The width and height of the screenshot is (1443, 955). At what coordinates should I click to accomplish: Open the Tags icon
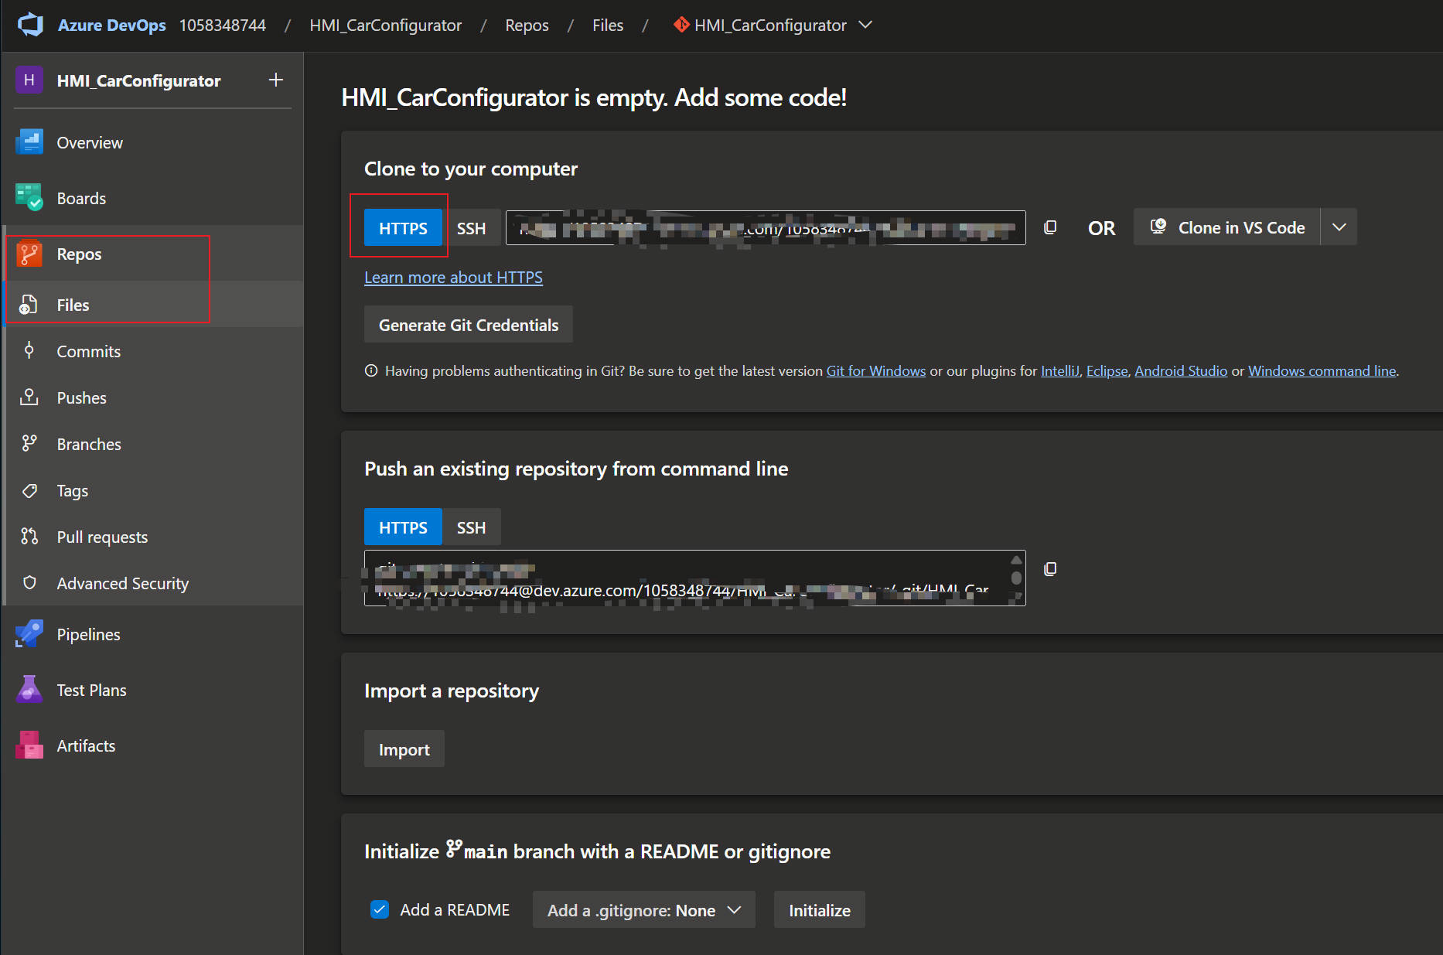[29, 490]
